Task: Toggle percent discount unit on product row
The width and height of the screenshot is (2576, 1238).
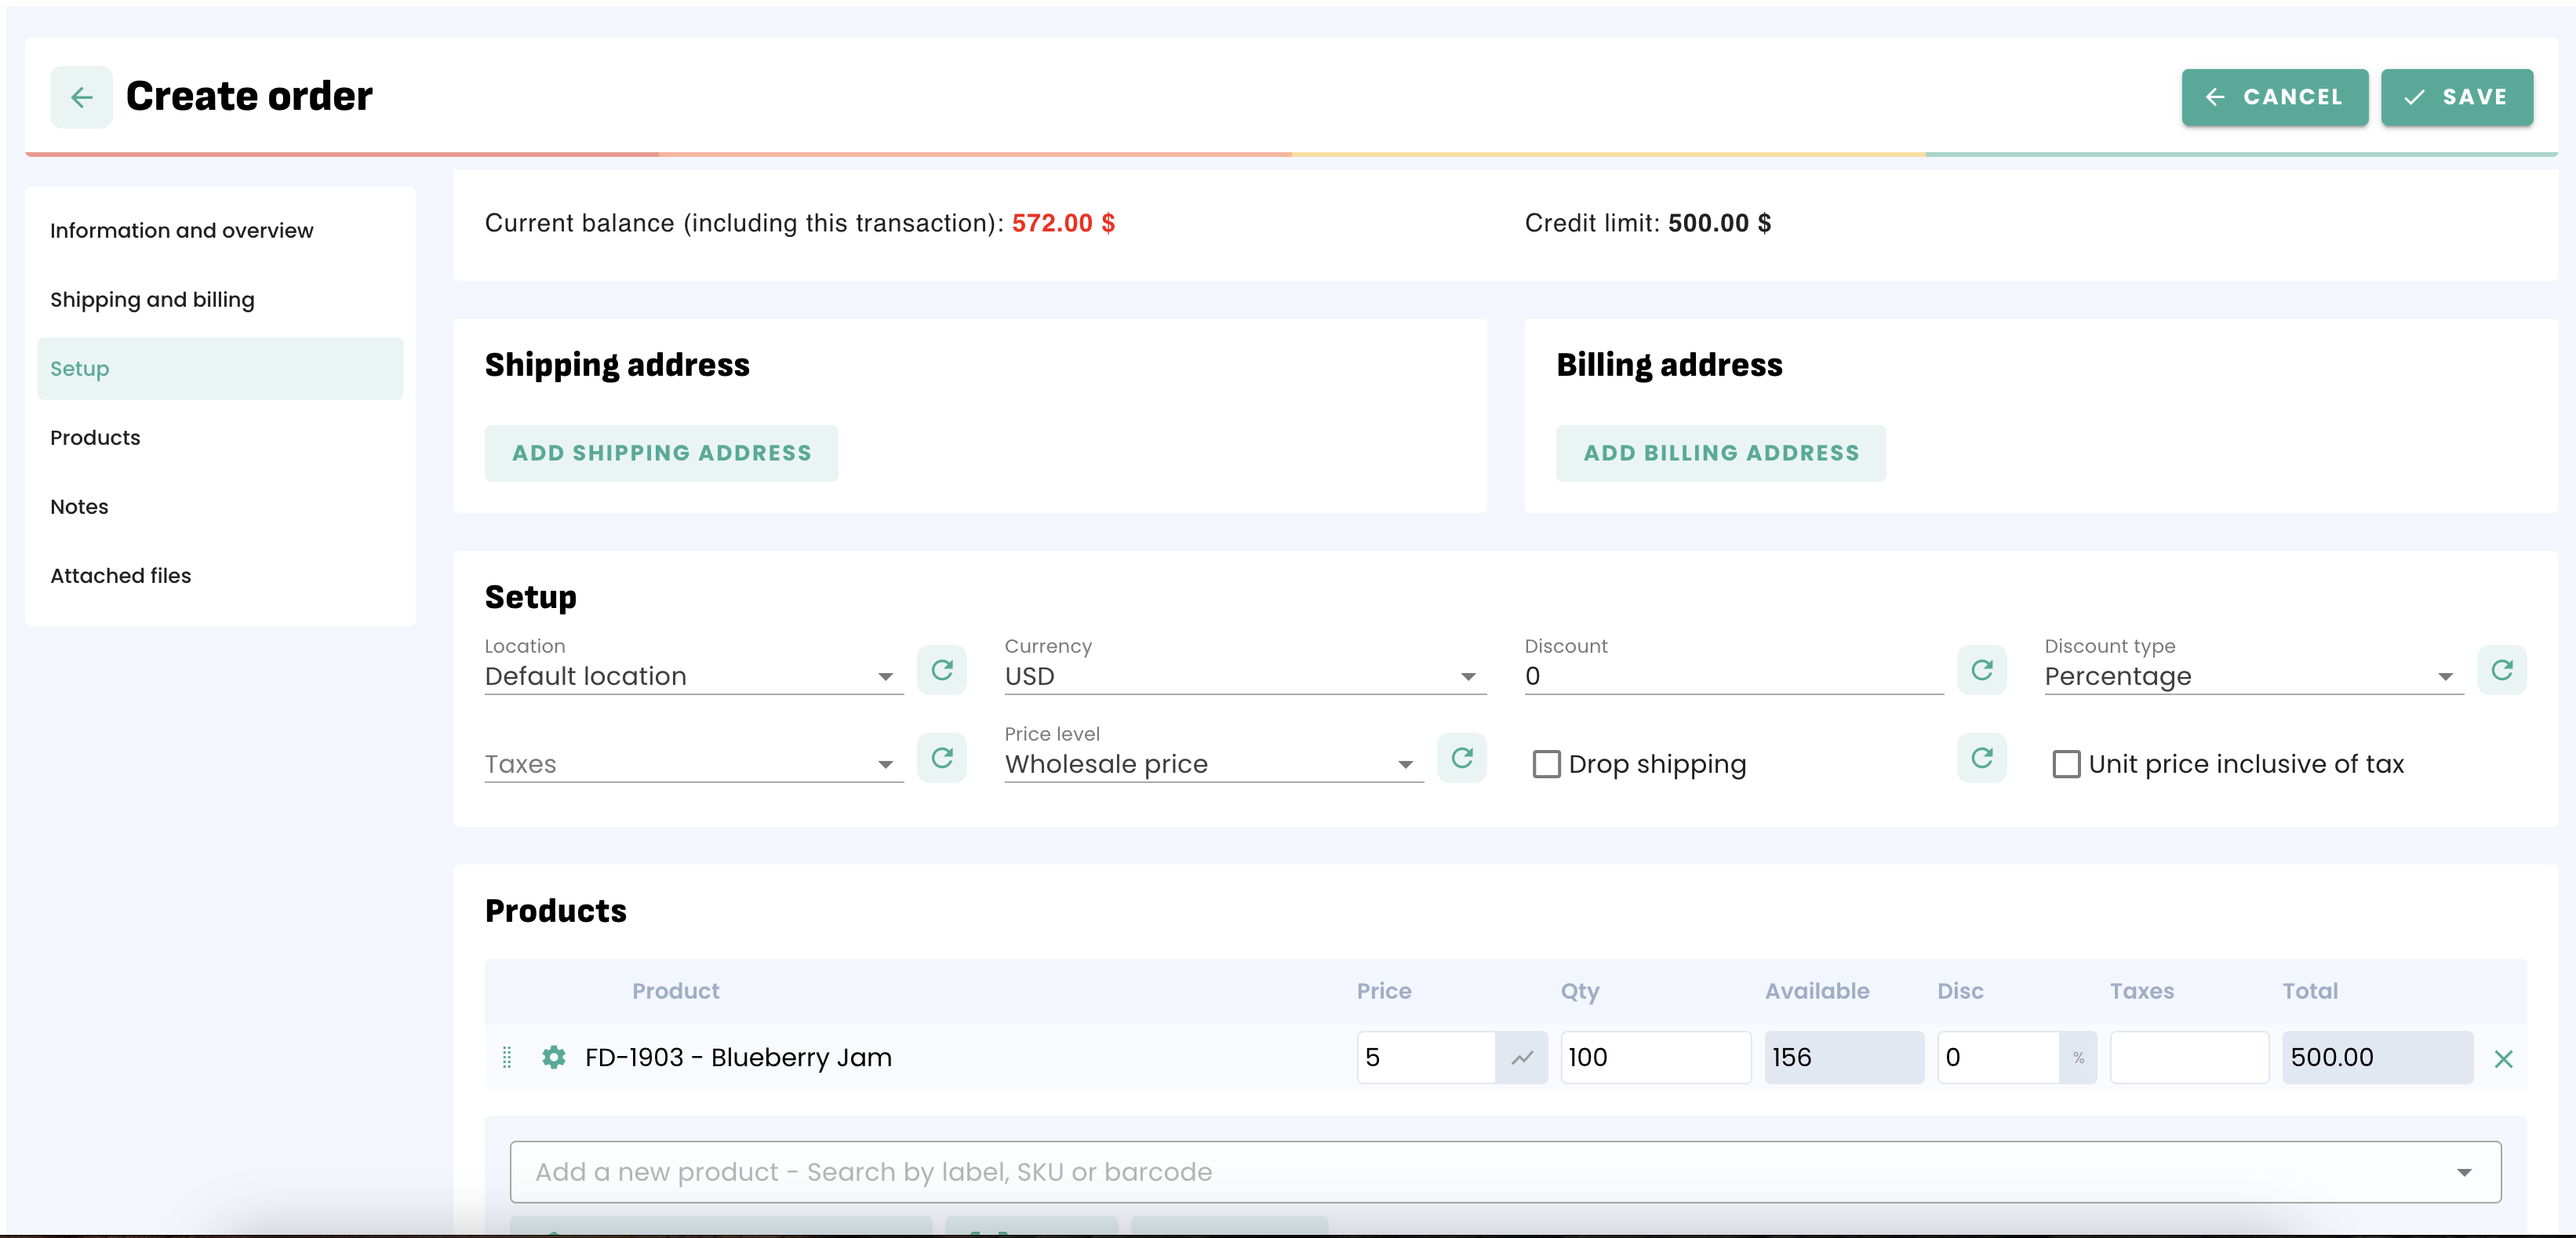Action: [x=2078, y=1057]
